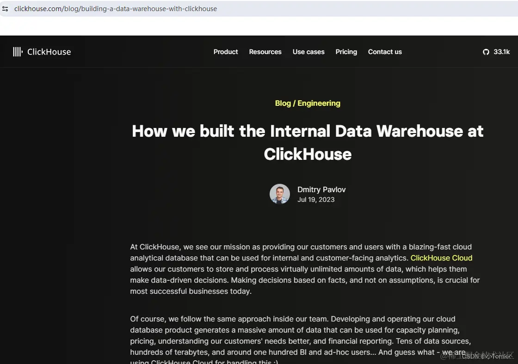Open the Product menu
The image size is (518, 364).
point(226,52)
